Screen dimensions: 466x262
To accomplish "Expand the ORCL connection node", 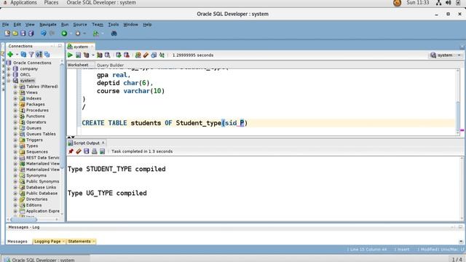I will (x=9, y=74).
